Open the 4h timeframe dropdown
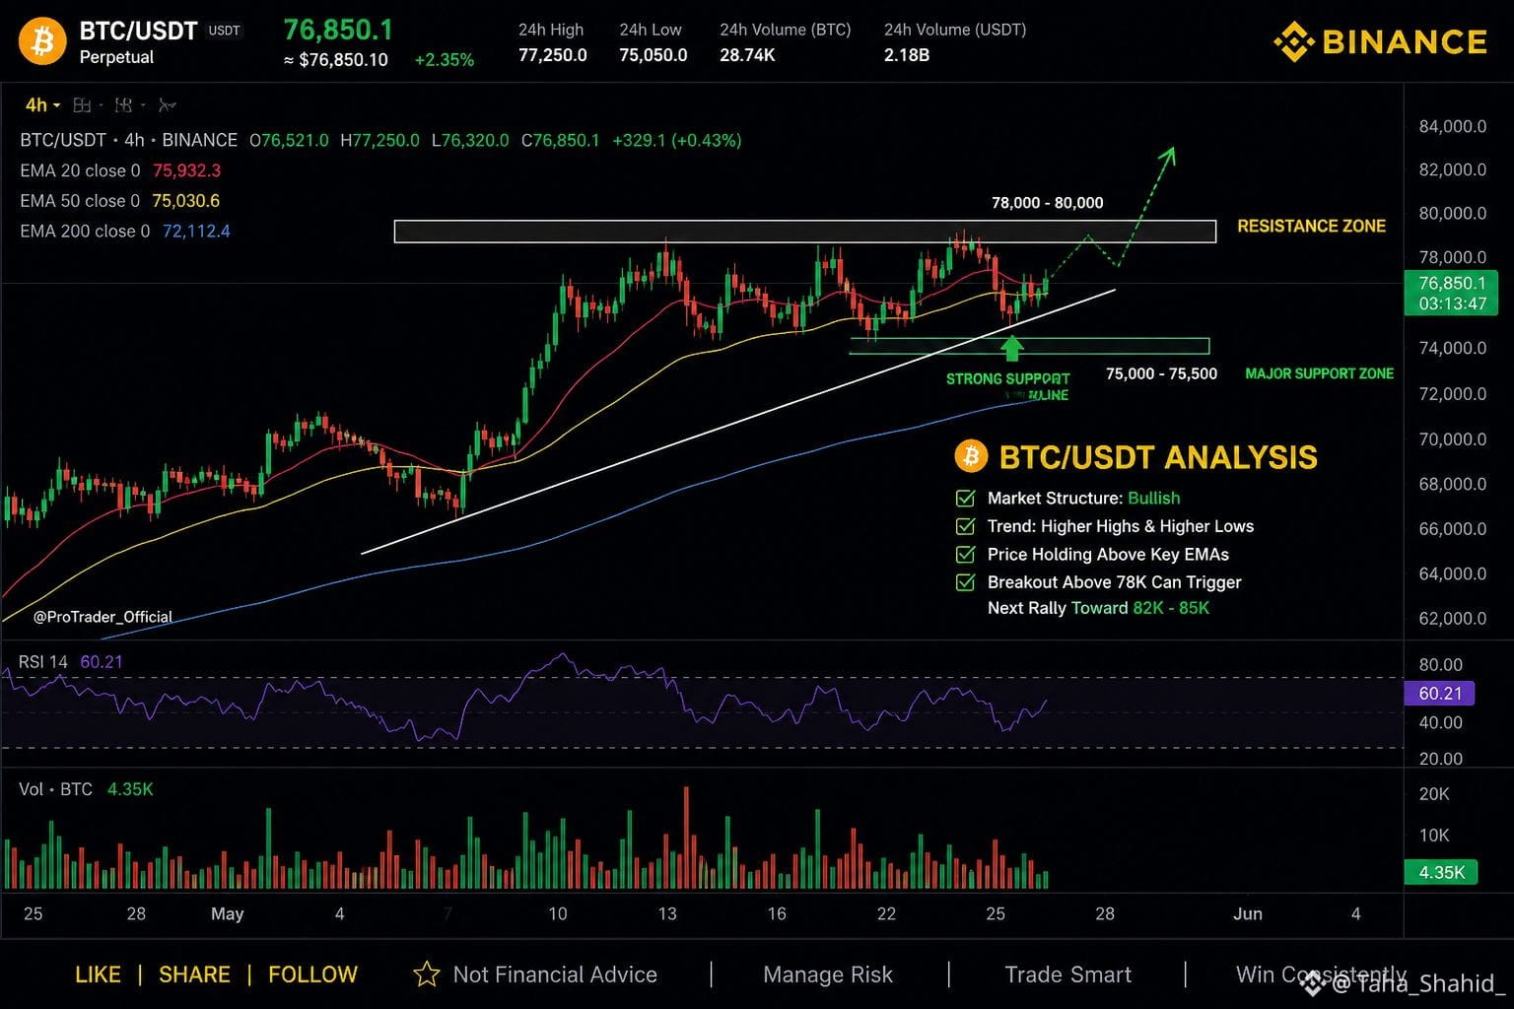Image resolution: width=1514 pixels, height=1009 pixels. click(x=42, y=104)
